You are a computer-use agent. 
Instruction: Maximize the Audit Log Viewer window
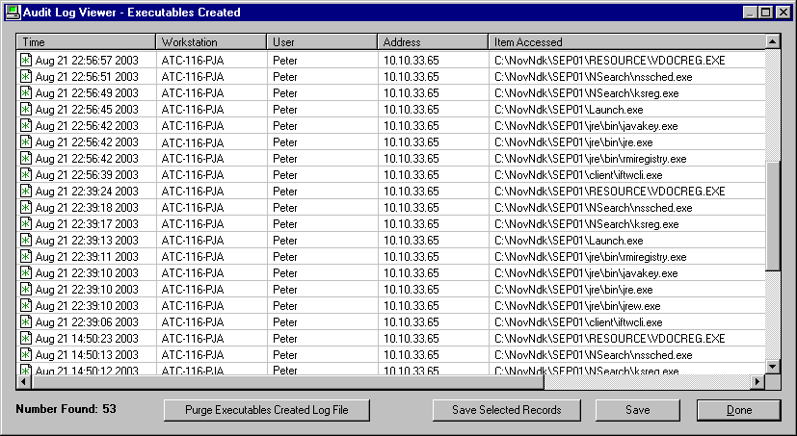tap(766, 13)
